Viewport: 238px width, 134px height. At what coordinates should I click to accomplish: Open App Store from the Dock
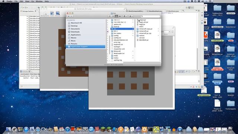coord(26,129)
